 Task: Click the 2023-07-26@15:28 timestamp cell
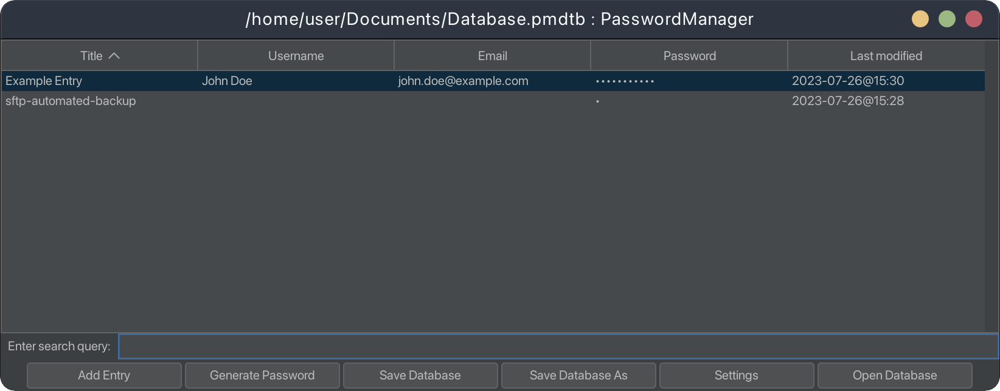point(847,101)
